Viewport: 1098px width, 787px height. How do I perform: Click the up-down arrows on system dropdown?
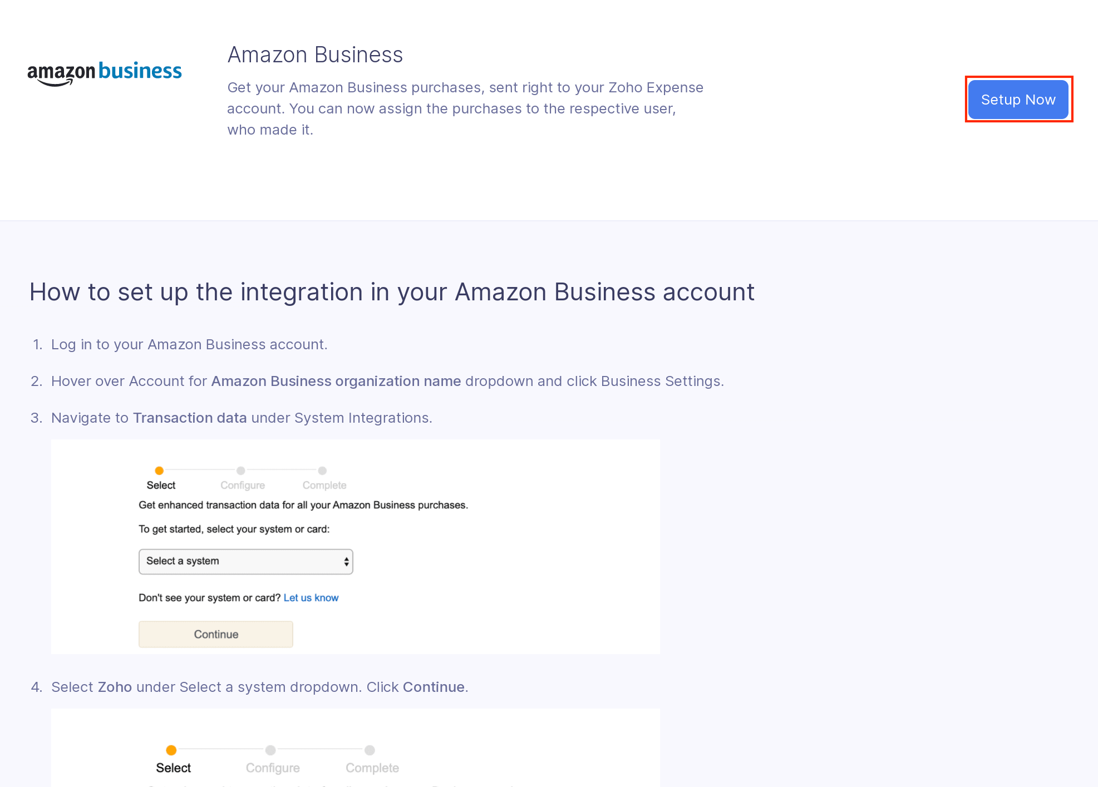(x=346, y=562)
